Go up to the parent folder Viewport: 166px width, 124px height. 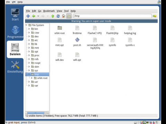pos(53,16)
